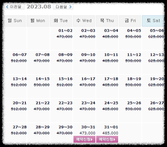167x147 pixels.
Task: Click date range 22~23
Action: 66,103
